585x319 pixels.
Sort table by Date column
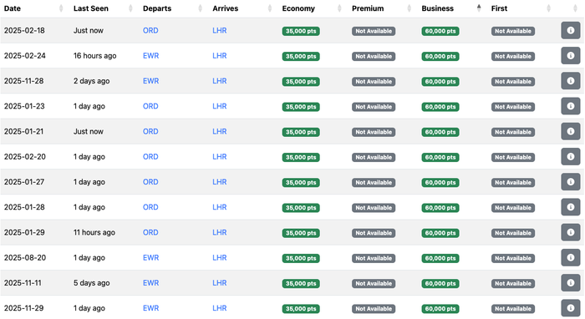pos(13,8)
